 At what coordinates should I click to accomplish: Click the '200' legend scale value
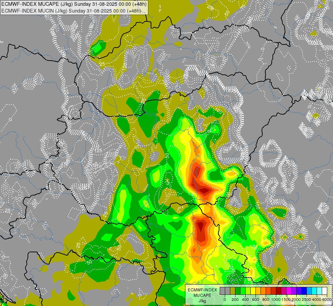point(235,300)
